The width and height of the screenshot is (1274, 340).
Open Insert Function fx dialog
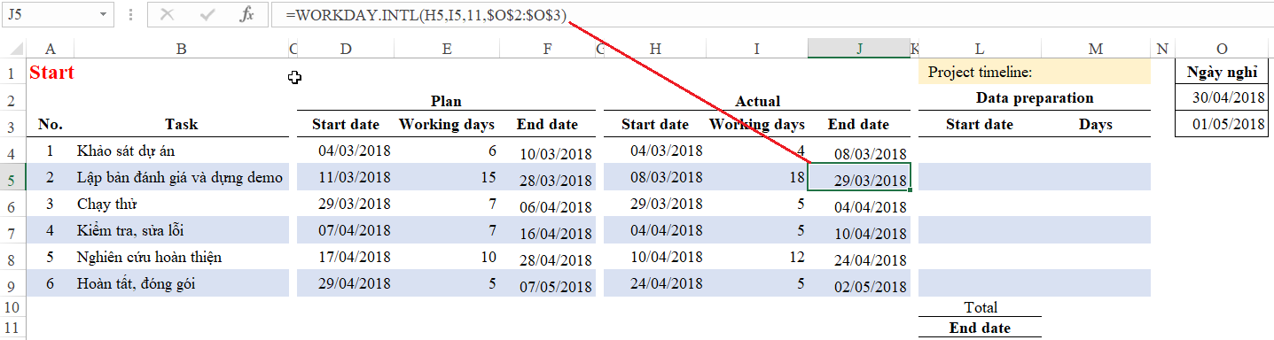click(247, 15)
